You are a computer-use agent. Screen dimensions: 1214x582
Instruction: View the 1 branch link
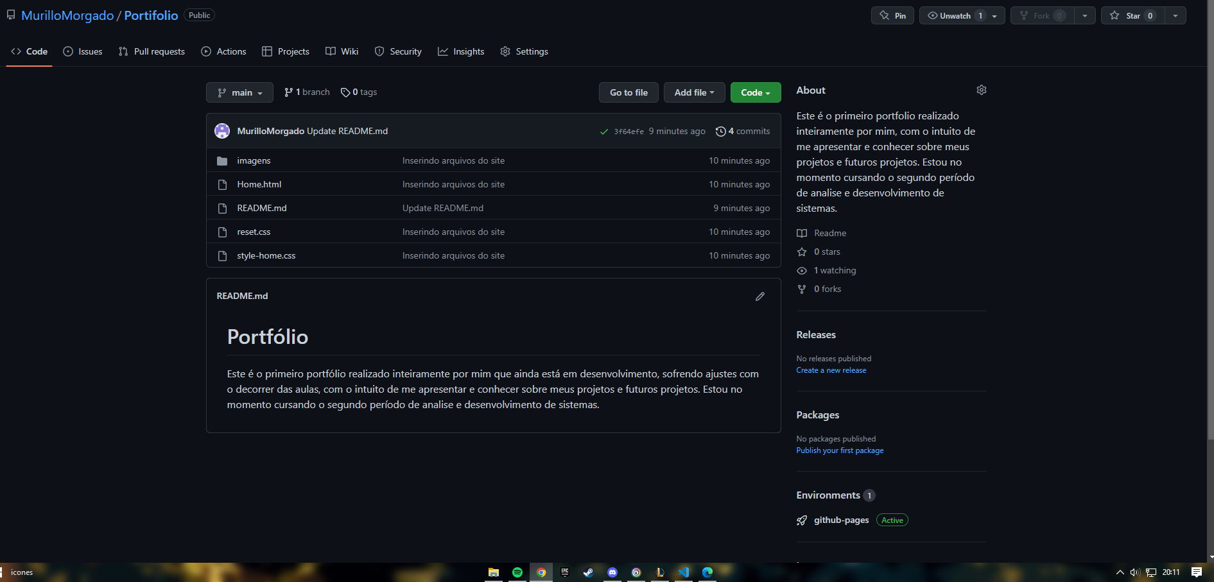(307, 92)
